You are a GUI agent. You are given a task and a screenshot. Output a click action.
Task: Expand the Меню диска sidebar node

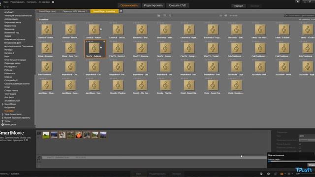2,124
